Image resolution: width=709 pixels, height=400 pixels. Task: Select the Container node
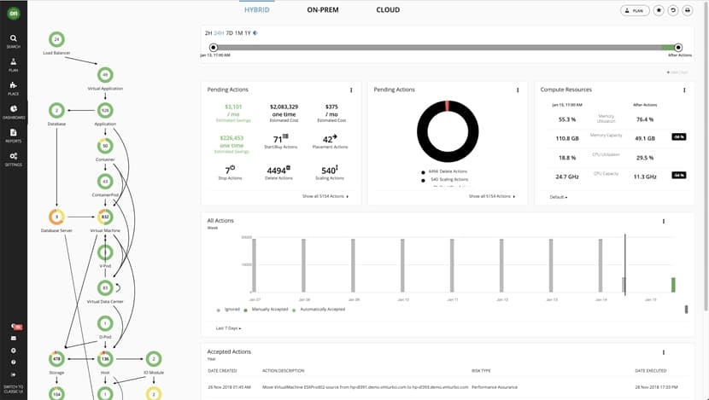click(105, 146)
